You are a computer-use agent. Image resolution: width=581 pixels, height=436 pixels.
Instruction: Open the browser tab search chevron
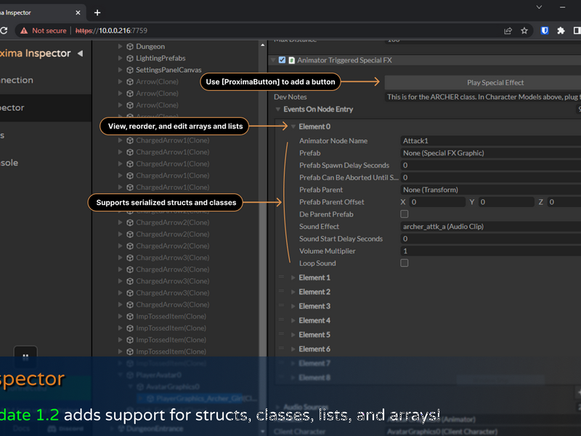539,7
